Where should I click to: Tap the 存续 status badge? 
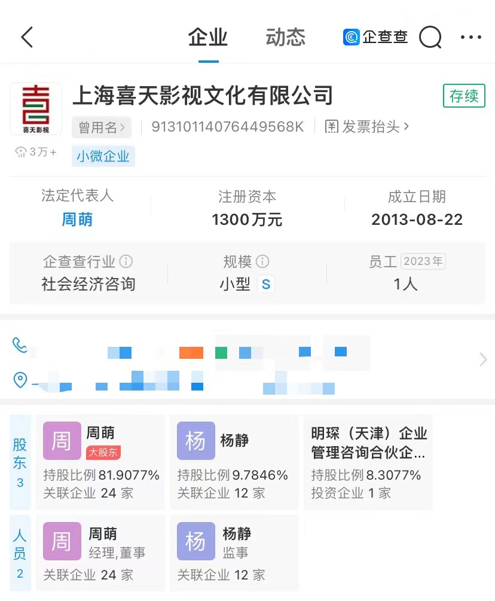tap(464, 96)
